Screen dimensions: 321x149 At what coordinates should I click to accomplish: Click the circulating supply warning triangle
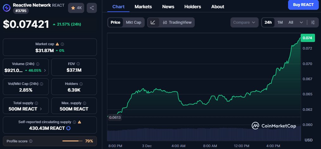tap(79, 122)
